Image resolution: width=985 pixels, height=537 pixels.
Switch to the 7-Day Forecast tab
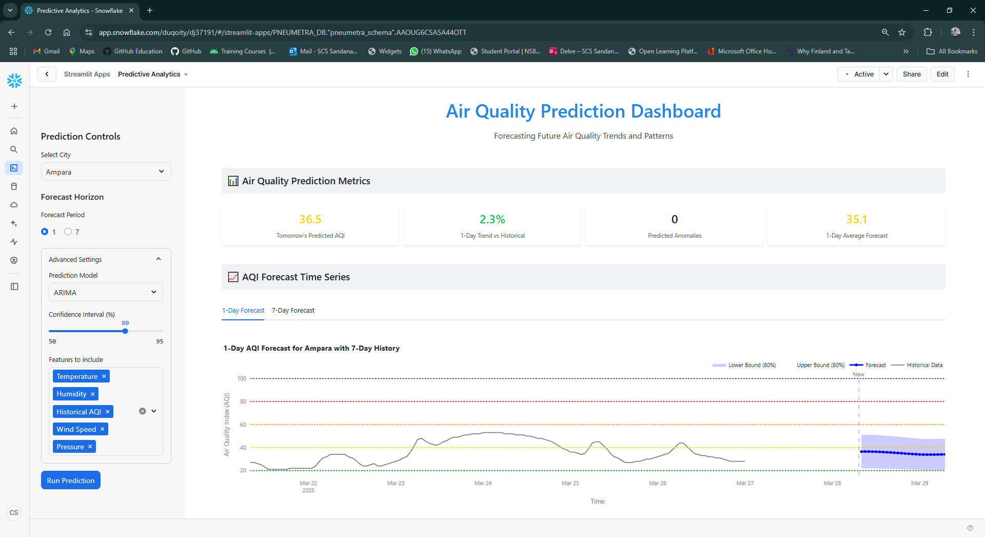tap(293, 310)
